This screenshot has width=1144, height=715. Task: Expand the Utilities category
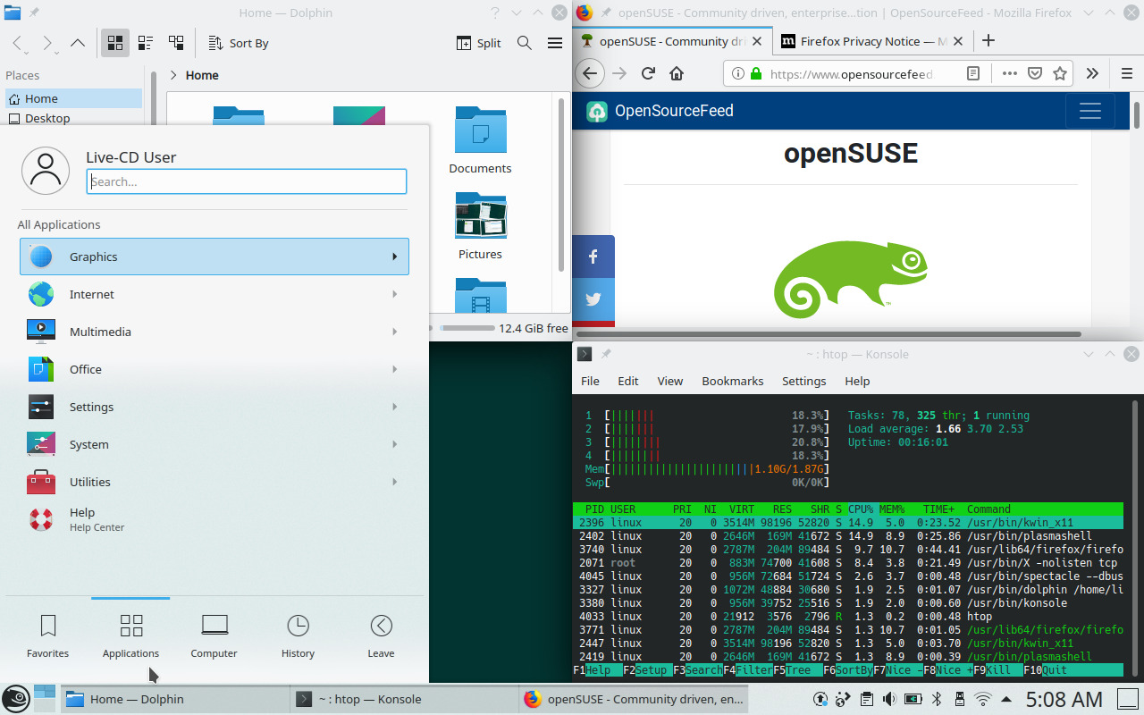[x=214, y=482]
